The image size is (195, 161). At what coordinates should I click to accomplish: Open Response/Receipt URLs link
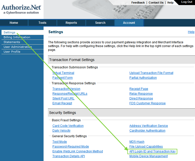coord(70,94)
